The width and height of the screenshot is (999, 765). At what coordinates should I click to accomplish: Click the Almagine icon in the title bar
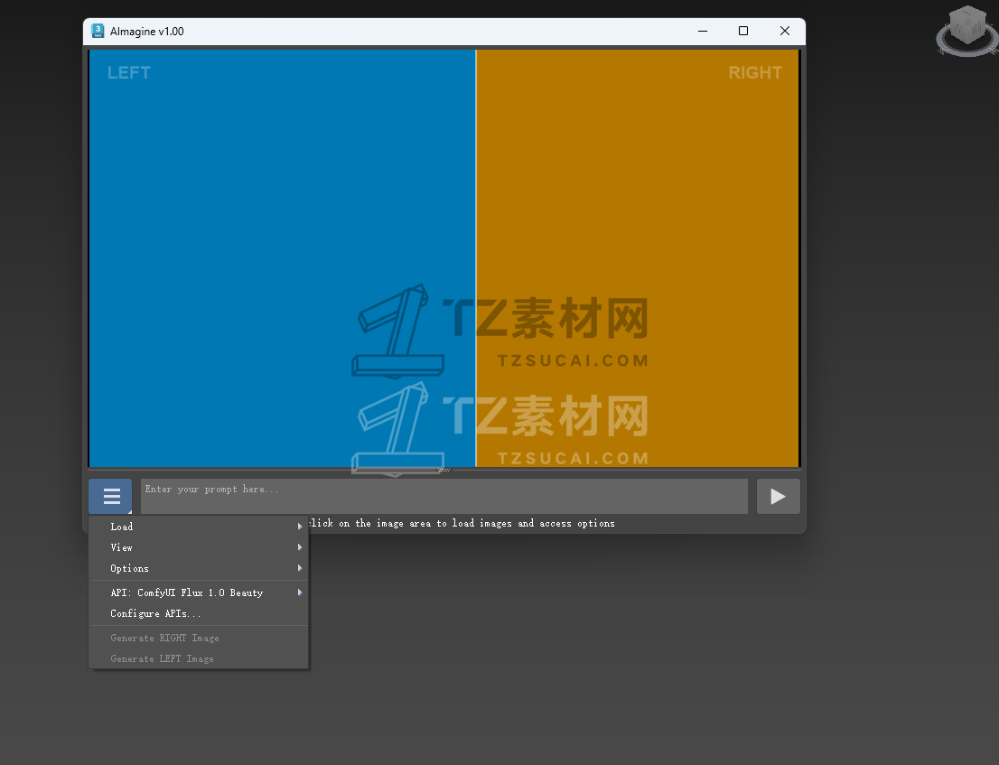(98, 30)
